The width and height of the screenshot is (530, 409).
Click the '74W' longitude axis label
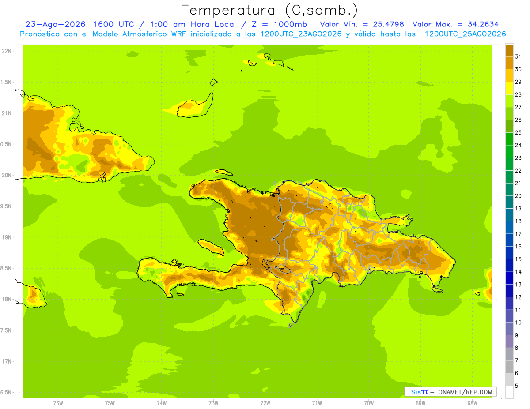click(x=162, y=403)
